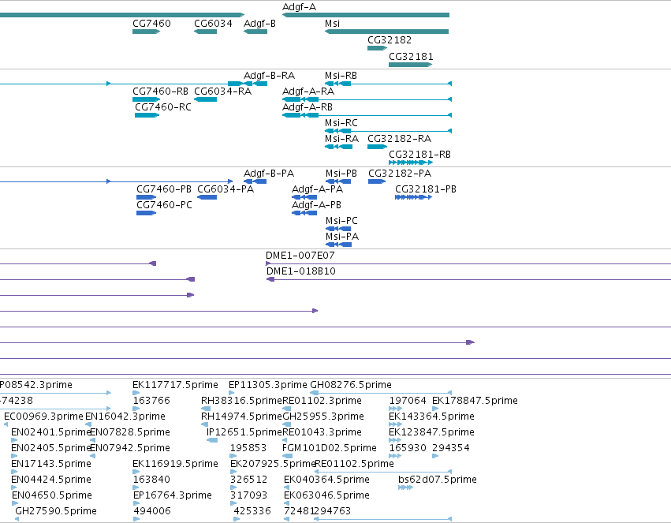Viewport: 671px width, 523px height.
Task: Select the CG32182-RA transcript label
Action: click(399, 139)
